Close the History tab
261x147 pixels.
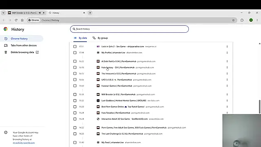click(84, 13)
